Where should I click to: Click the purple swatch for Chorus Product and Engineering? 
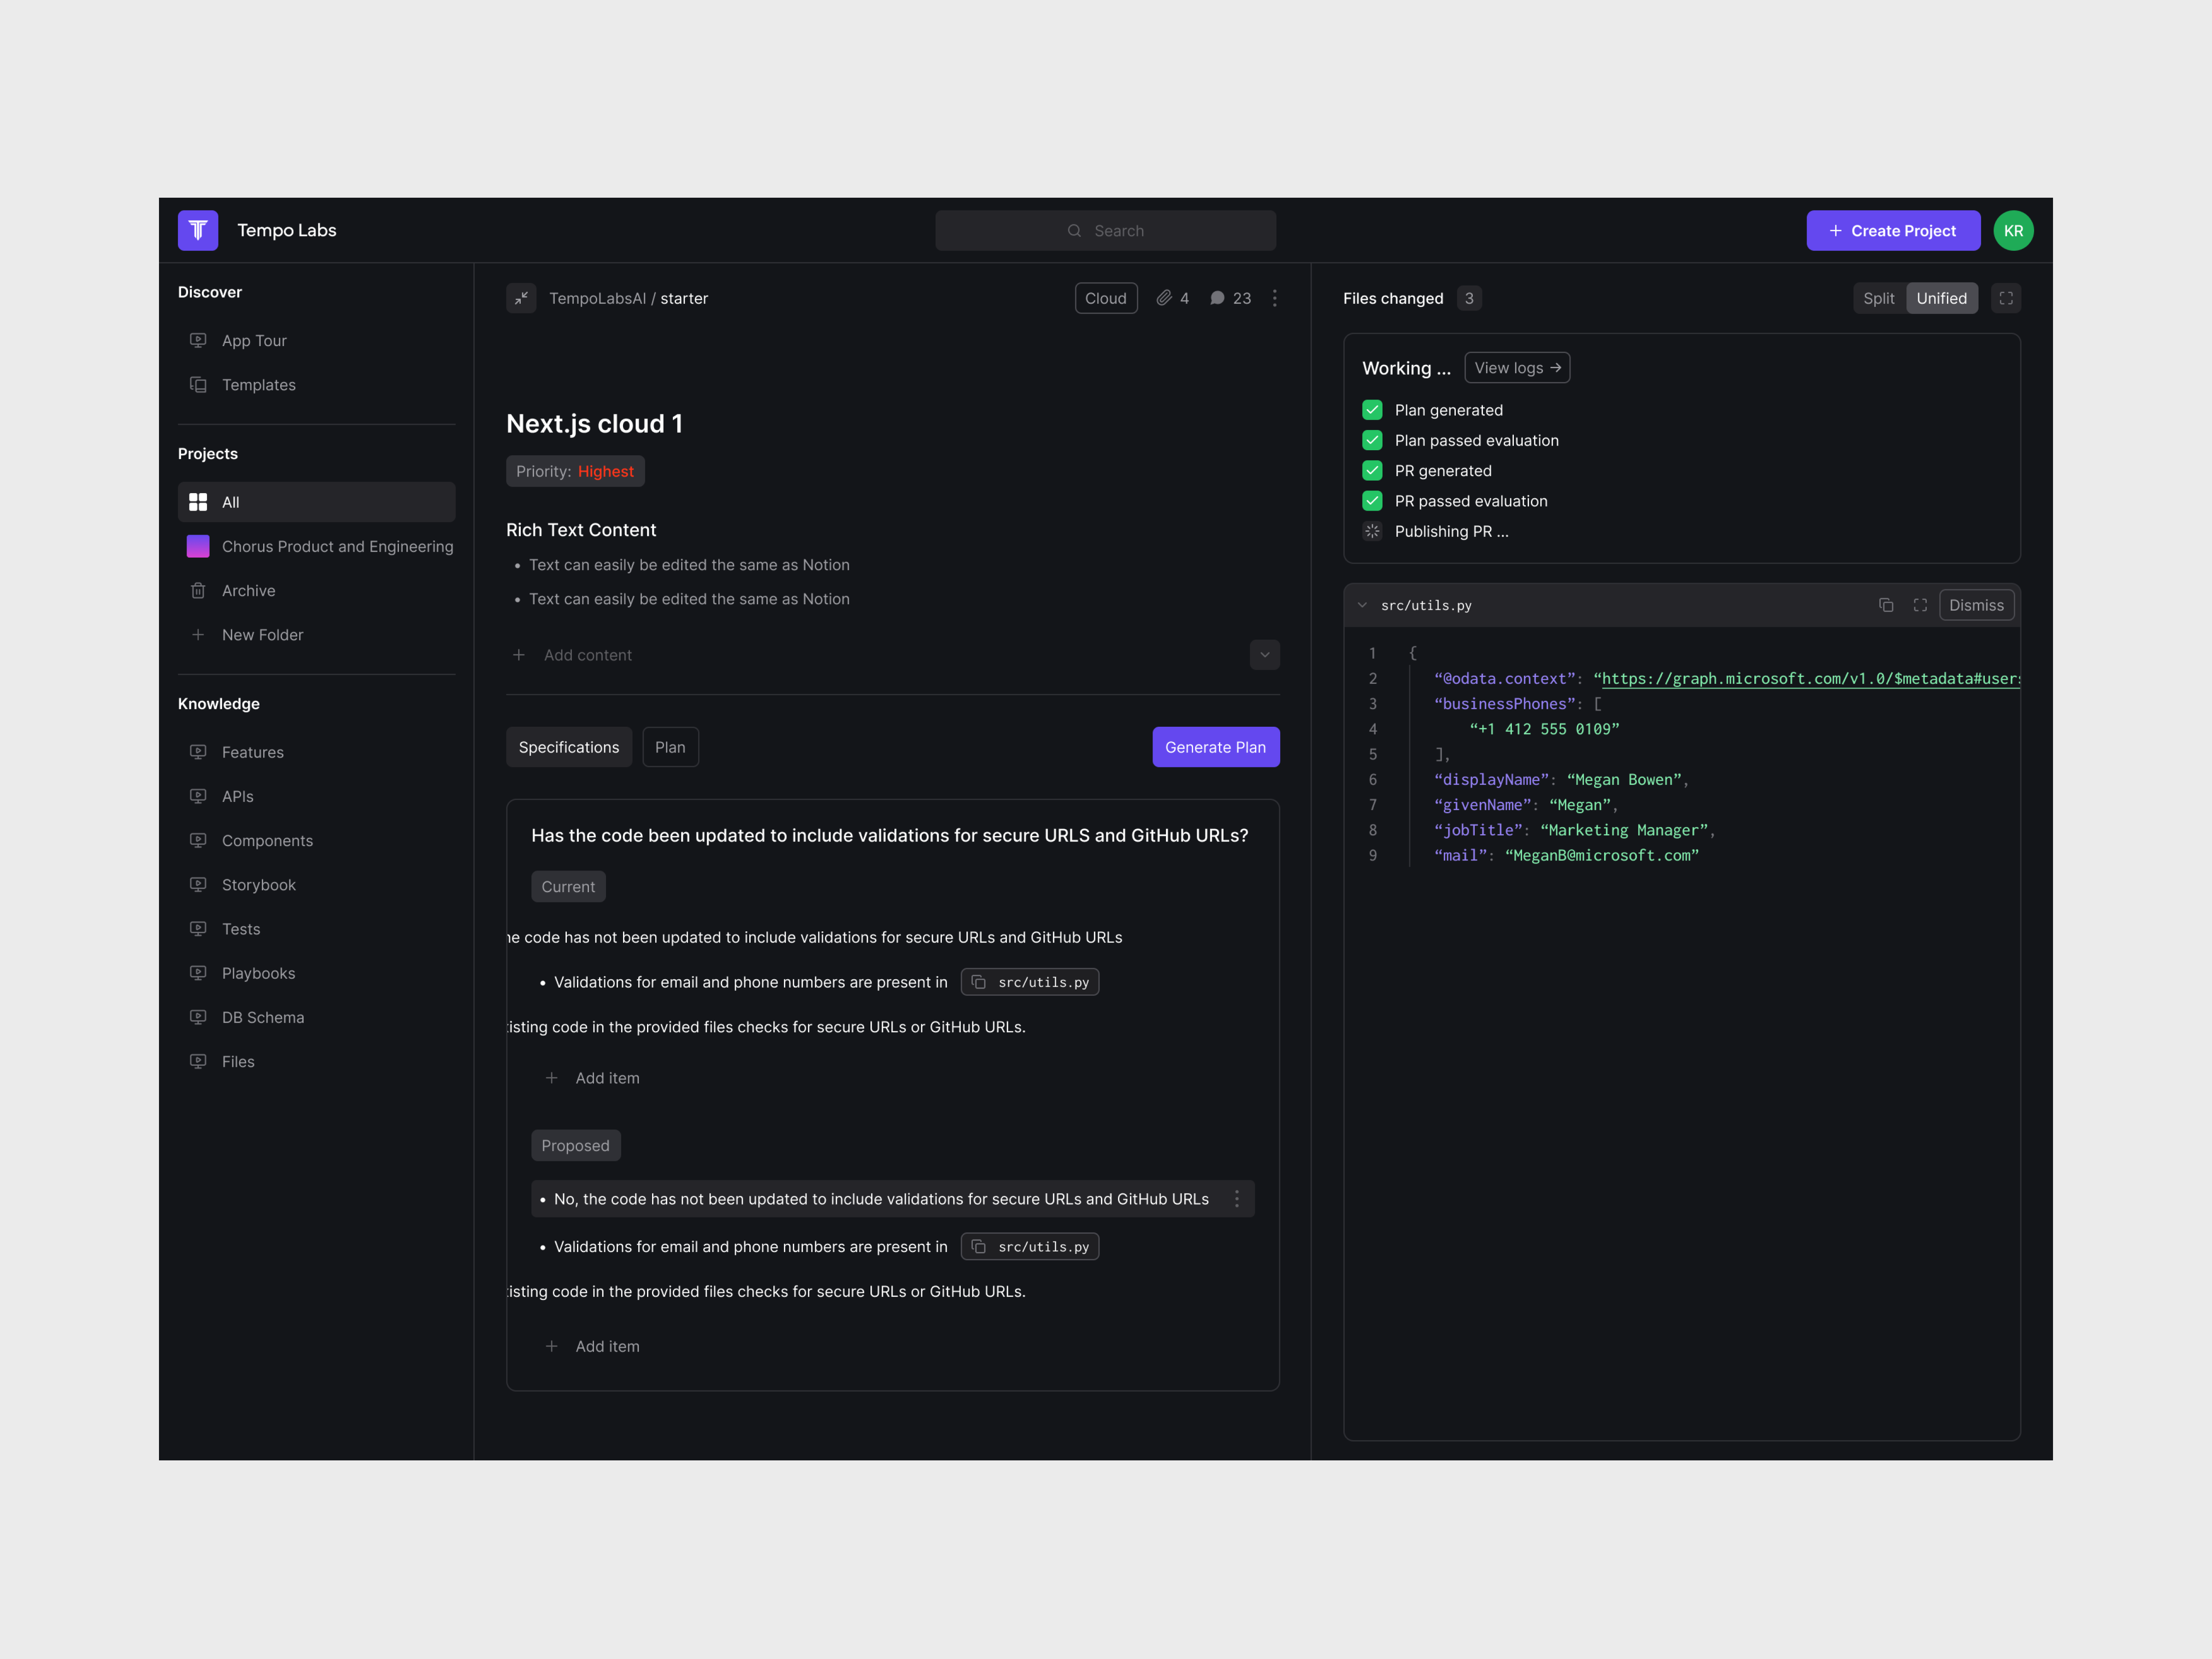pyautogui.click(x=198, y=546)
